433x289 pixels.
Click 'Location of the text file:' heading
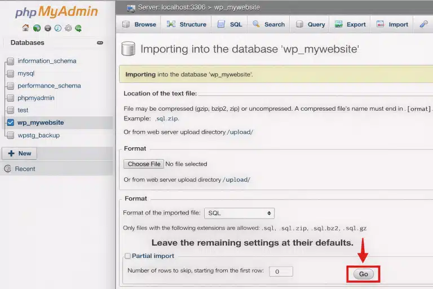(x=160, y=94)
